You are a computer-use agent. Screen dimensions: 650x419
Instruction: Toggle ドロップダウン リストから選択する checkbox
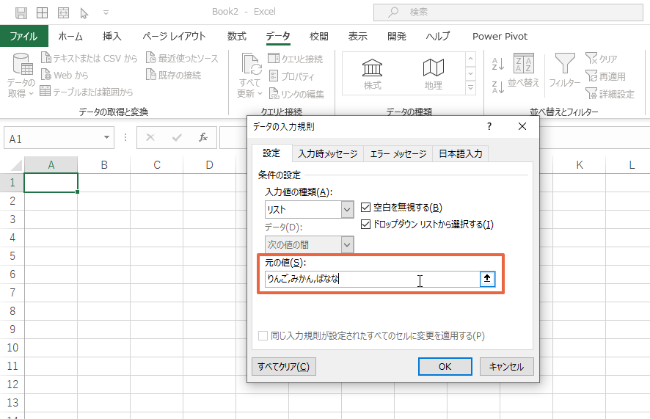click(365, 225)
